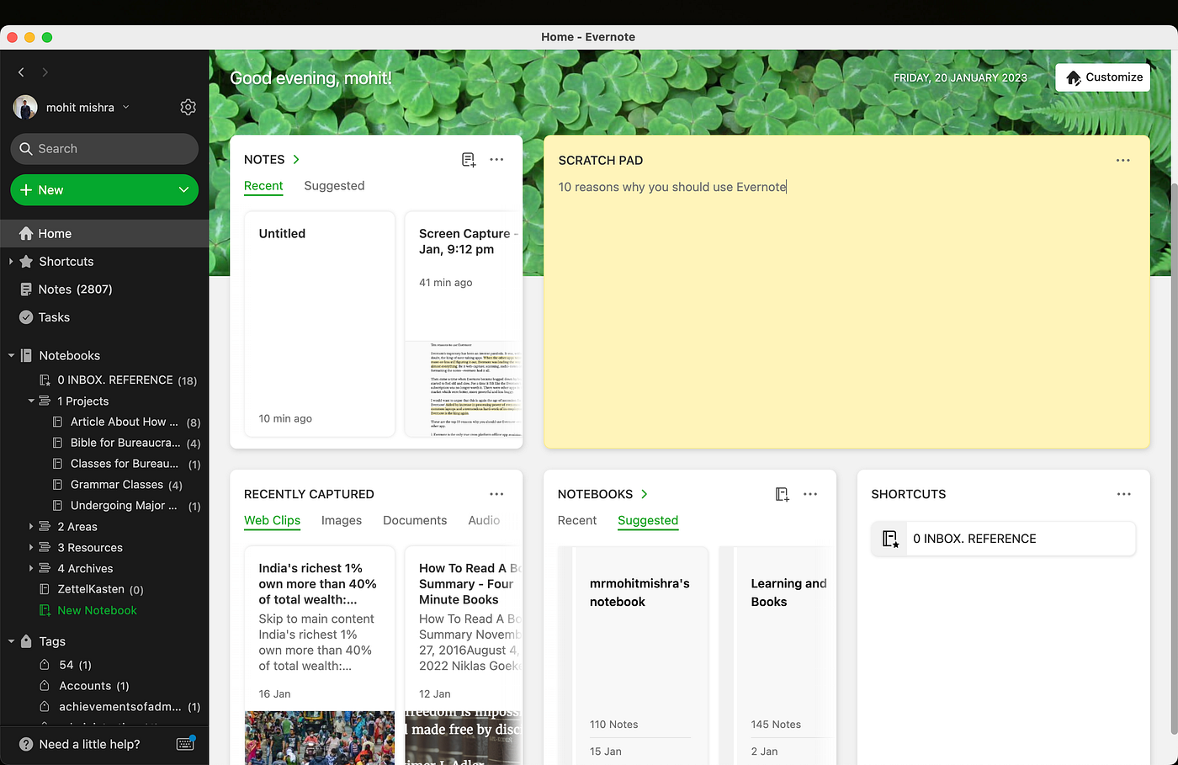1178x765 pixels.
Task: Open the Screen Capture note card
Action: (464, 324)
